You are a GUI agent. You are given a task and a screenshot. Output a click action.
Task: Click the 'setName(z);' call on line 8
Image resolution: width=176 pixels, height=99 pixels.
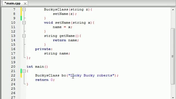point(65,14)
